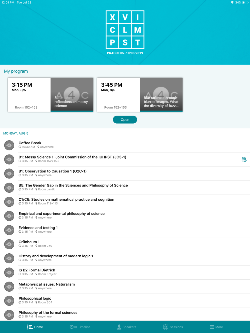Tap the avatar icon beside Metaphysical issues: Naturalism
This screenshot has width=250, height=333.
[9, 287]
